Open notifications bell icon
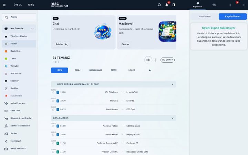The width and height of the screenshot is (248, 155). [x=167, y=5]
